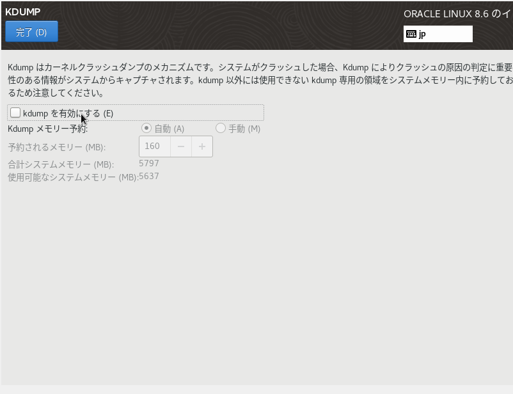Screen dimensions: 513x394
Task: Click the usable system memory value 5637
Action: (x=149, y=176)
